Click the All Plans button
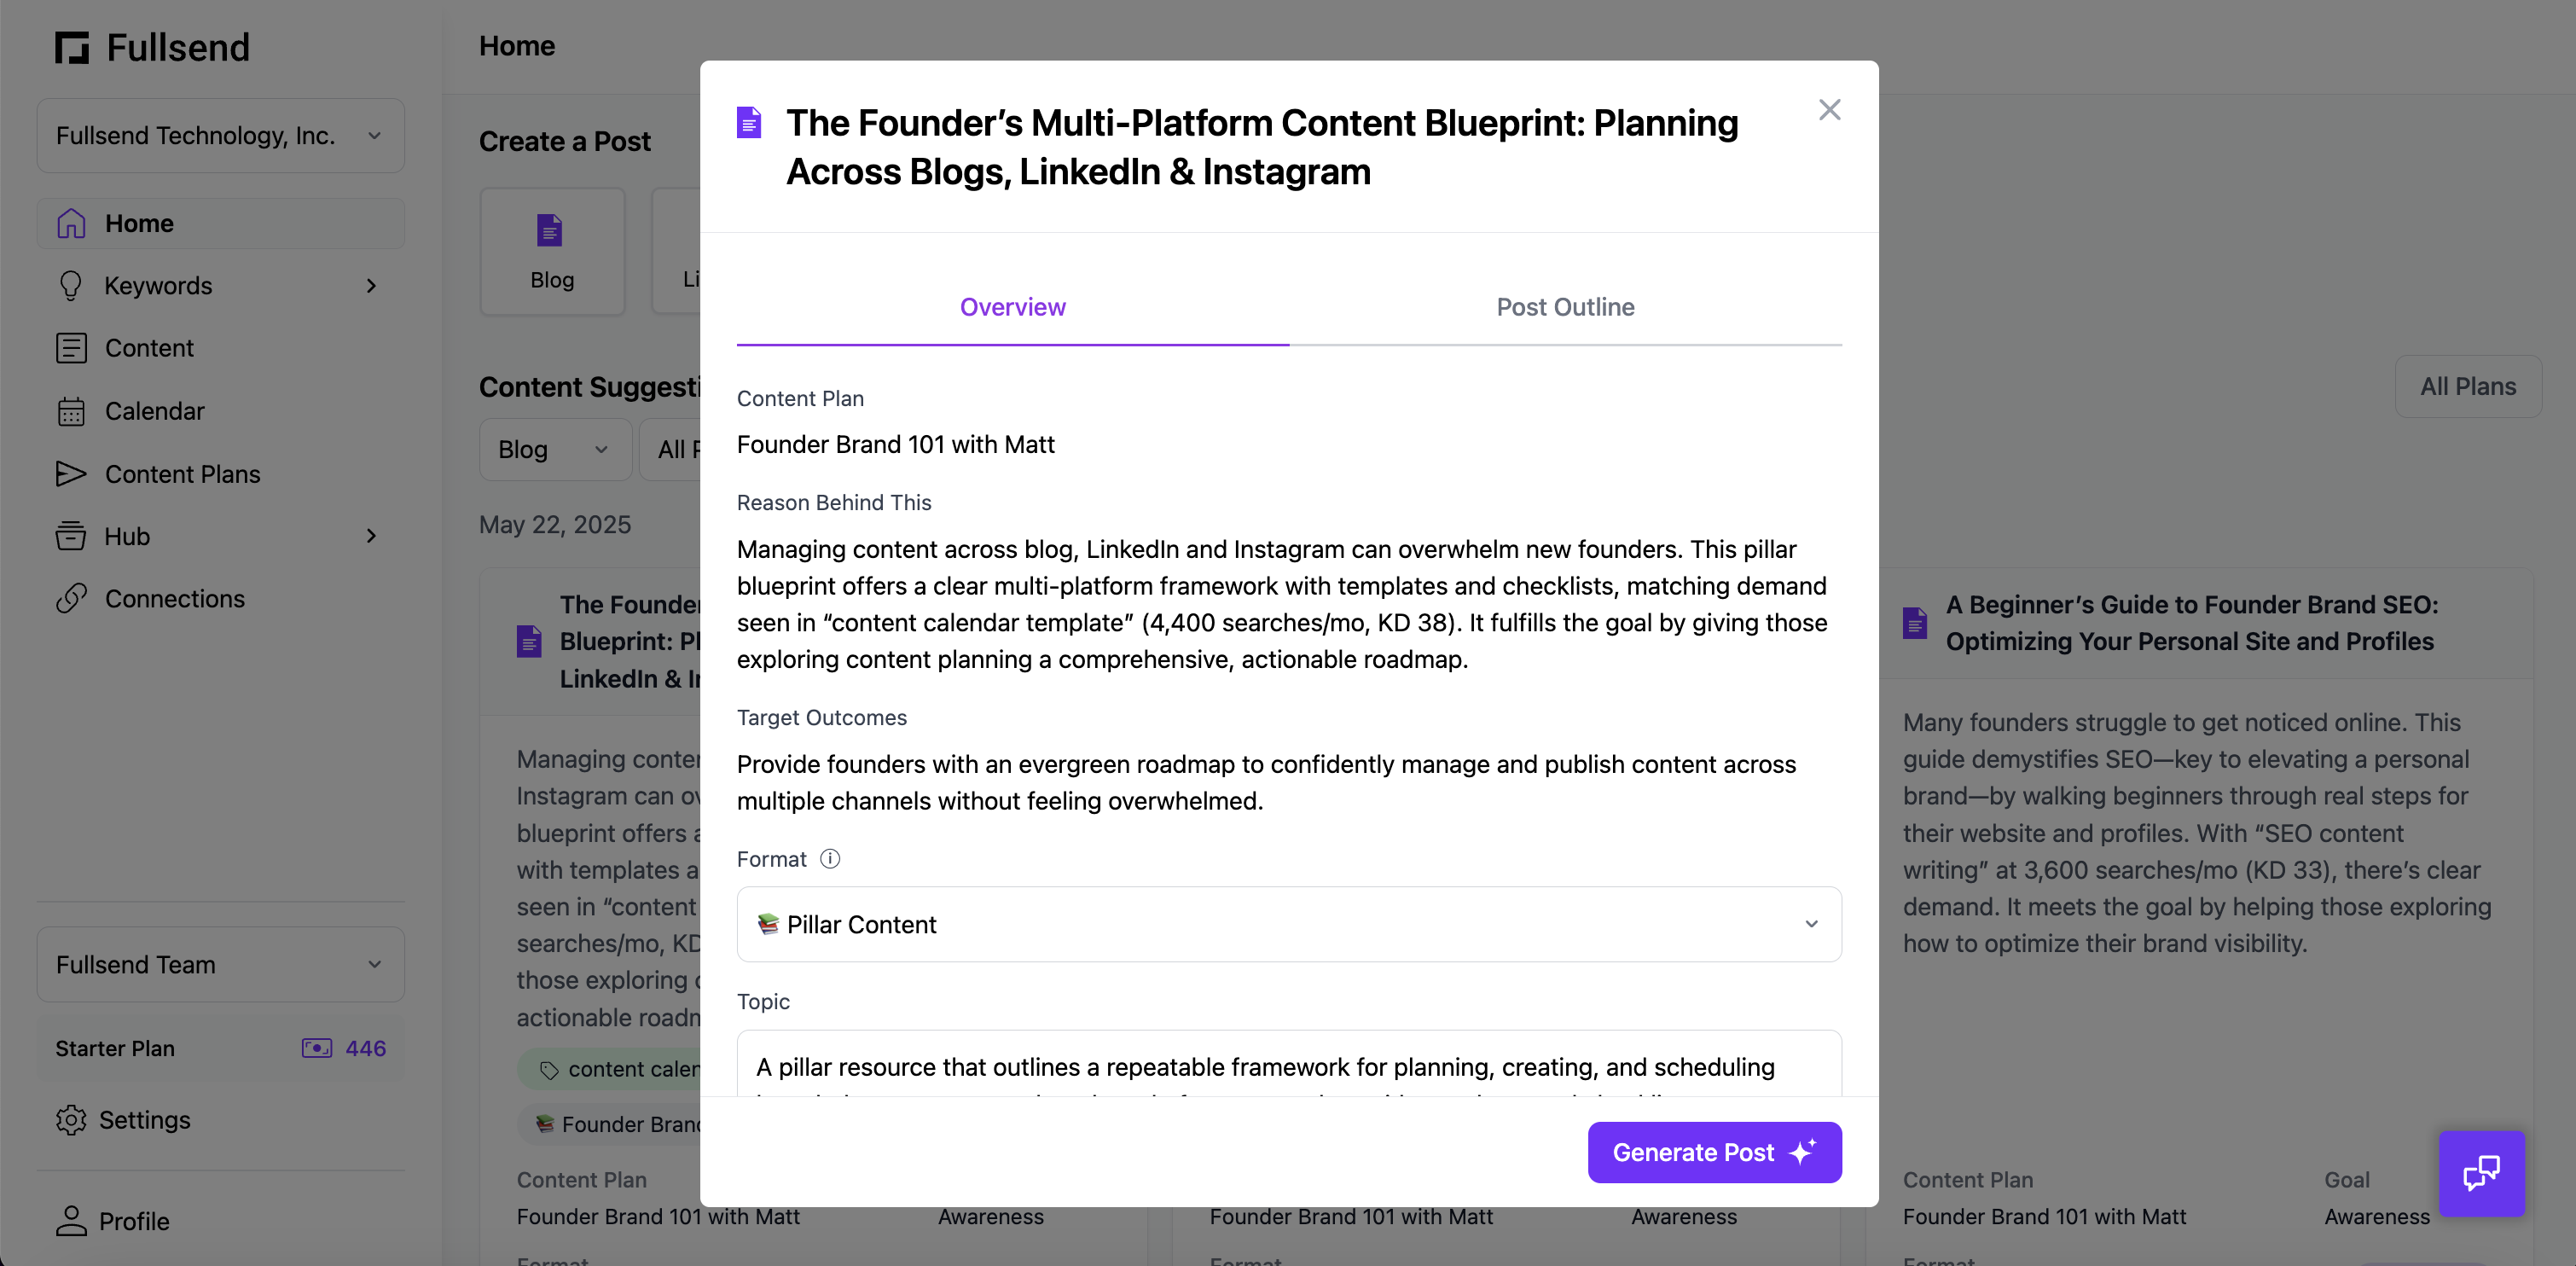This screenshot has height=1266, width=2576. (x=2467, y=387)
